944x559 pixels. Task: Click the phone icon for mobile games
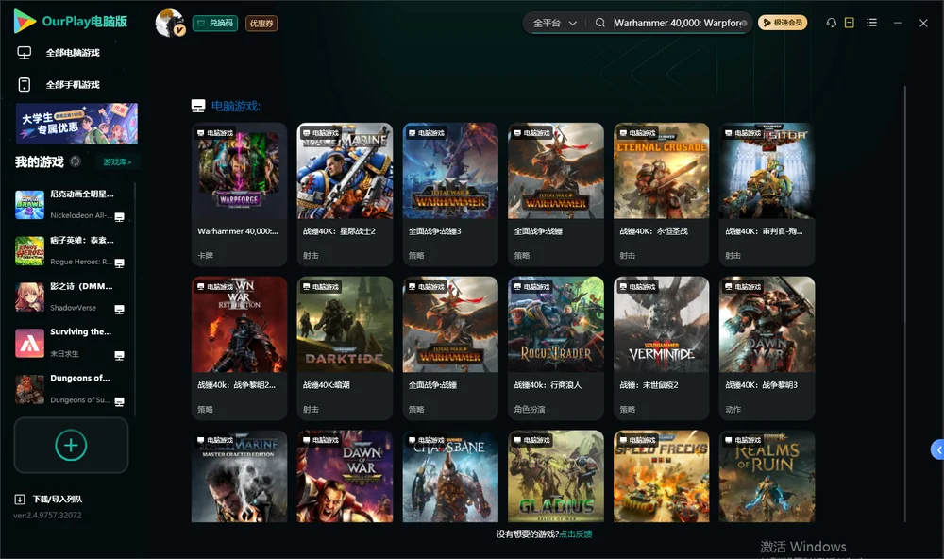(x=25, y=84)
